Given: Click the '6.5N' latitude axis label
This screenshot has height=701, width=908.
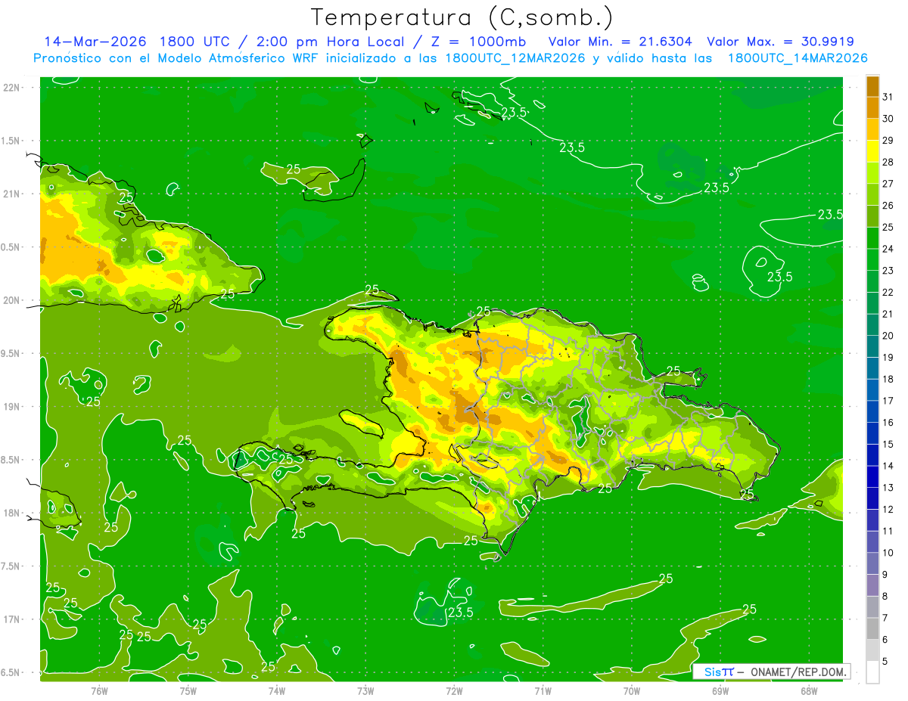Looking at the screenshot, I should (11, 672).
